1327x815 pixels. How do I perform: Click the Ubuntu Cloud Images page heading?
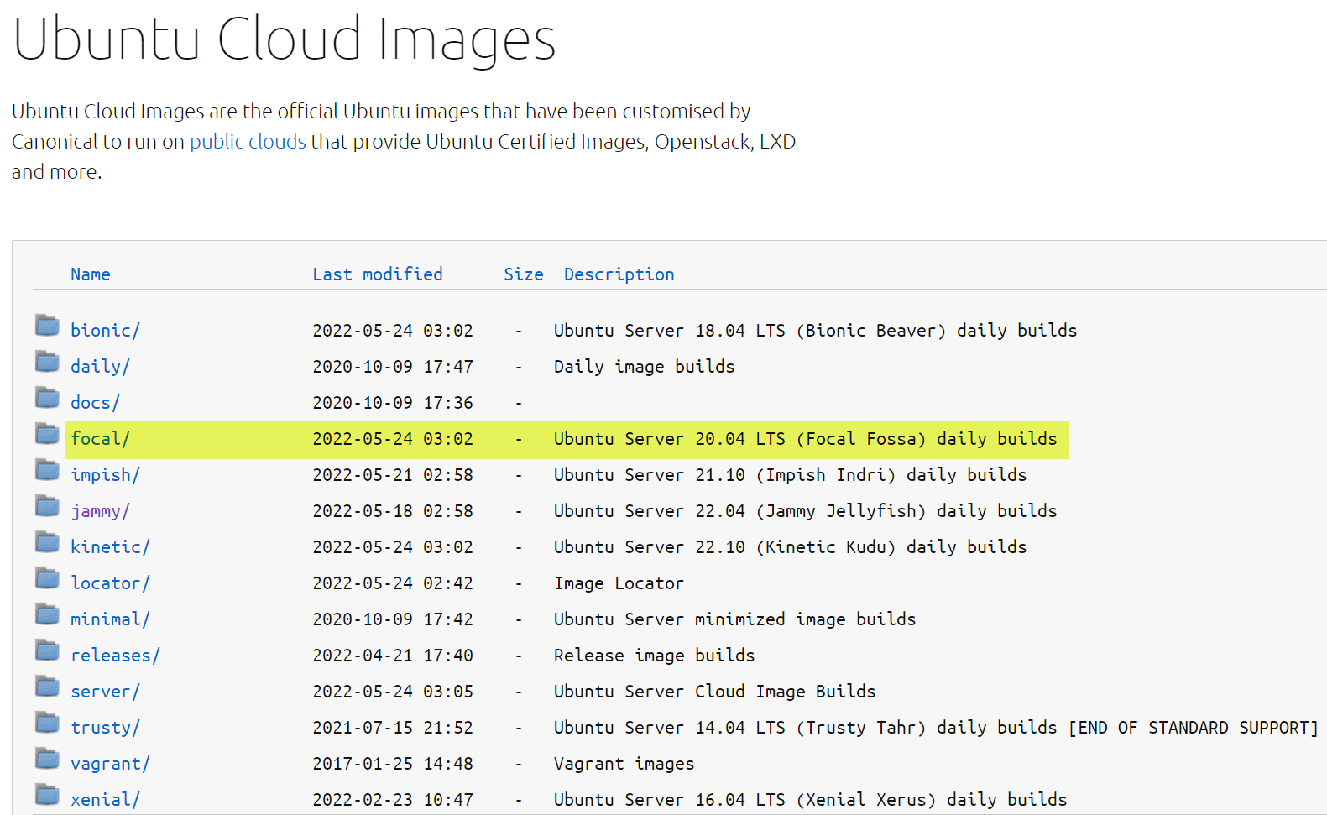pyautogui.click(x=284, y=39)
